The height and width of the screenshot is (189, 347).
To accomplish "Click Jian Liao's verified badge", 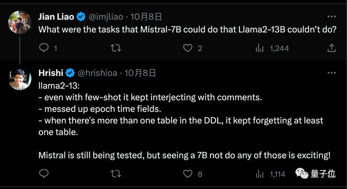I will tap(81, 17).
